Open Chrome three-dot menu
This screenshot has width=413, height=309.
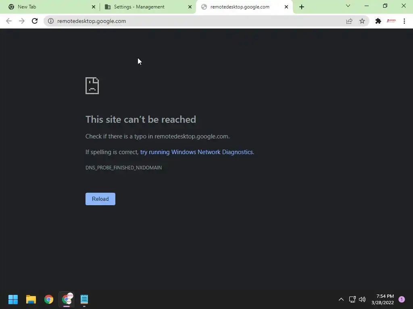coord(404,21)
